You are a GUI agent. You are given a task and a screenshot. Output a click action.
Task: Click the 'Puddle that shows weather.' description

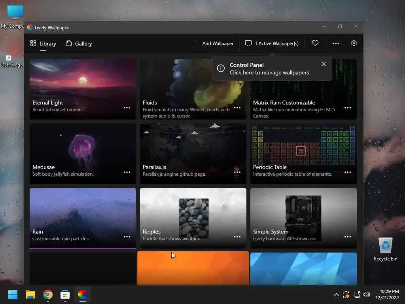172,239
